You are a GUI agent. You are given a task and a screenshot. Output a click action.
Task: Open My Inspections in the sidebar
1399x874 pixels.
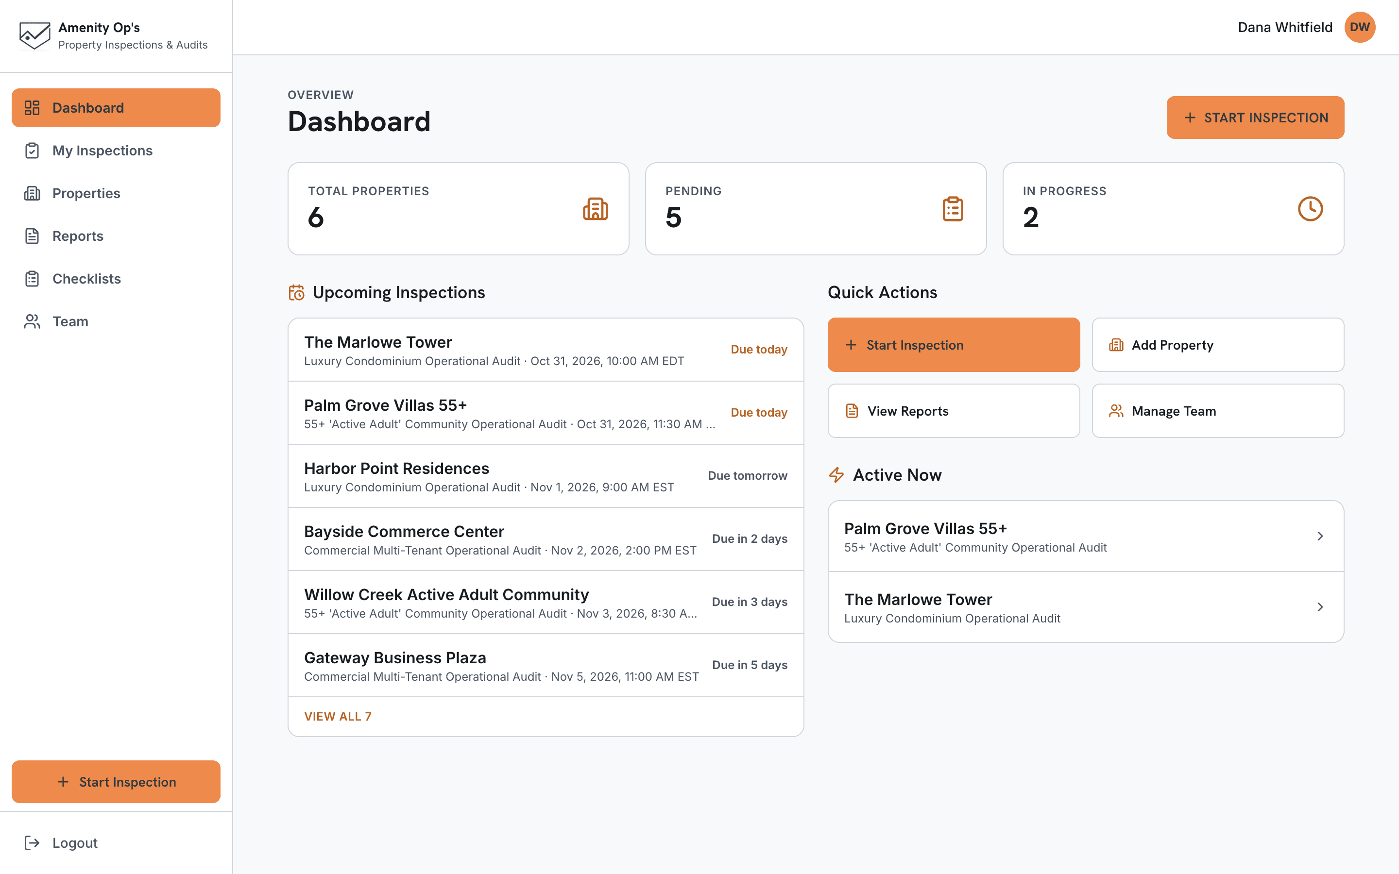point(116,151)
